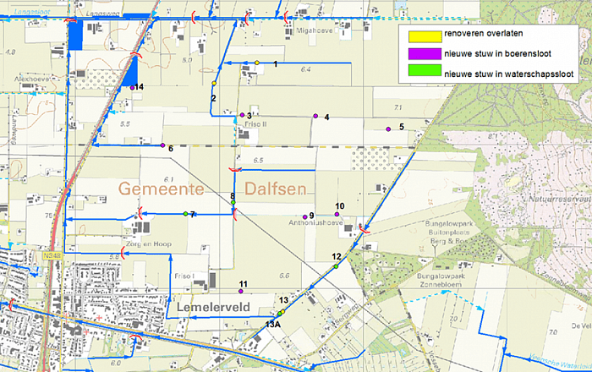Image resolution: width=592 pixels, height=372 pixels.
Task: Click the 'Bungalowpark Buitenplaats Berg & Bos' label
Action: click(x=449, y=232)
